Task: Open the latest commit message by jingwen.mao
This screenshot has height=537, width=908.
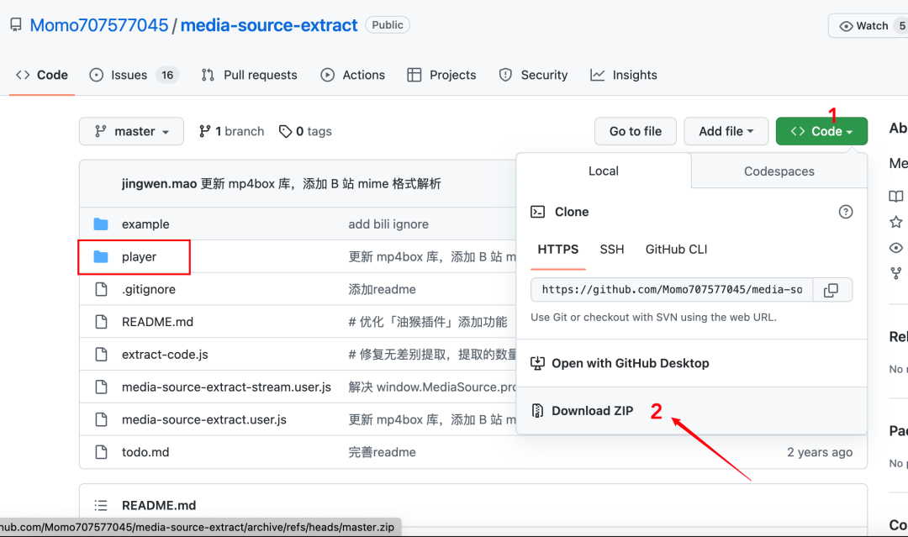Action: coord(321,183)
